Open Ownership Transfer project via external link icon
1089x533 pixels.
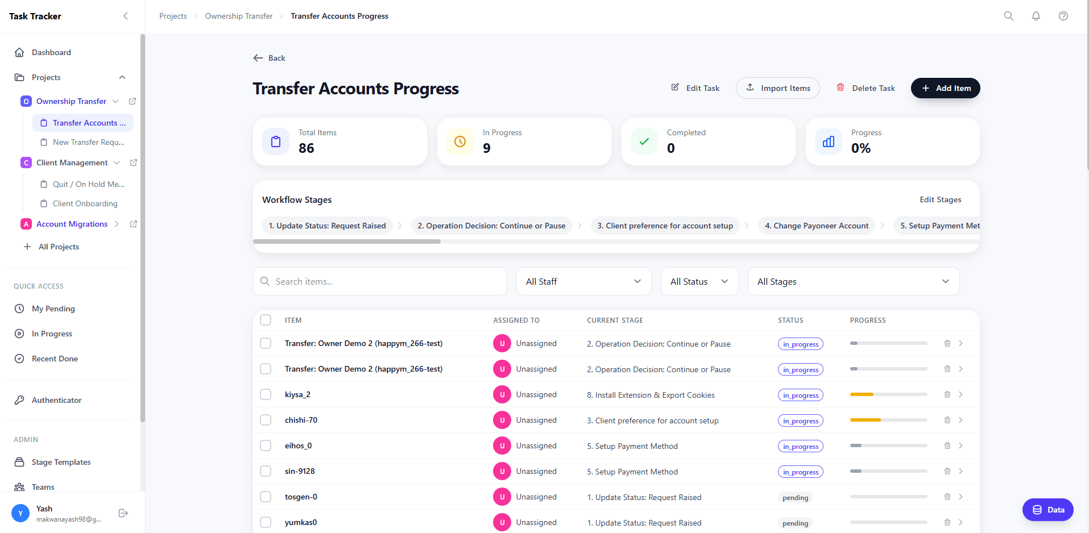coord(132,101)
